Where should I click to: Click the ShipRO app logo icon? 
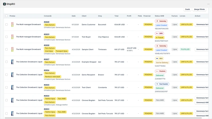[5, 4]
